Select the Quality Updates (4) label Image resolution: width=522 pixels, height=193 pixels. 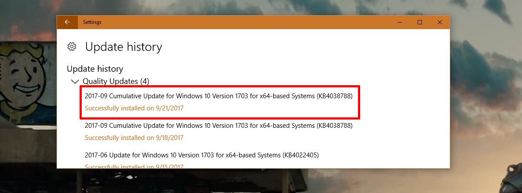point(116,81)
